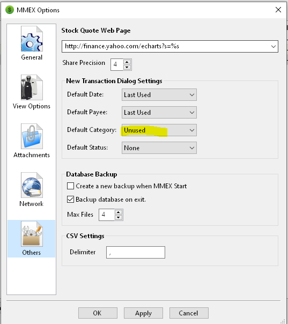
Task: Click the Stock Quote Web Page heading
Action: [96, 31]
